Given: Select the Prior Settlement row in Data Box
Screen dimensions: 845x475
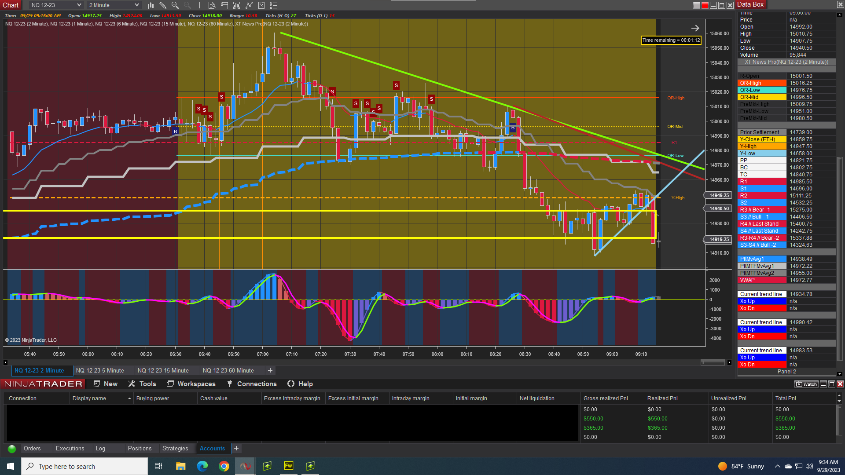Looking at the screenshot, I should click(786, 132).
